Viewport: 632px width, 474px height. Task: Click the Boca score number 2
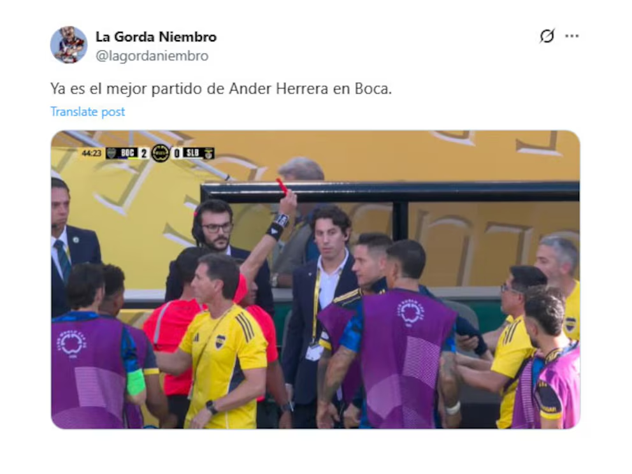click(143, 153)
